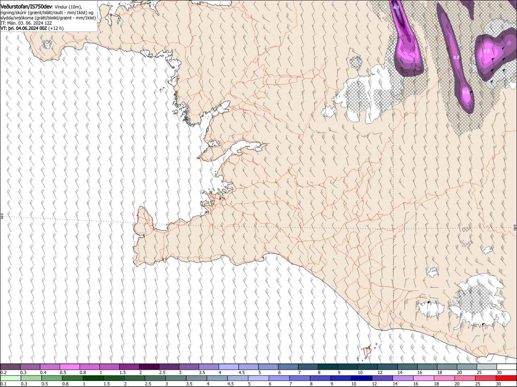Choose the dark teal upper swatch between 9 and 10
Image resolution: width=517 pixels, height=387 pixels.
[348, 367]
